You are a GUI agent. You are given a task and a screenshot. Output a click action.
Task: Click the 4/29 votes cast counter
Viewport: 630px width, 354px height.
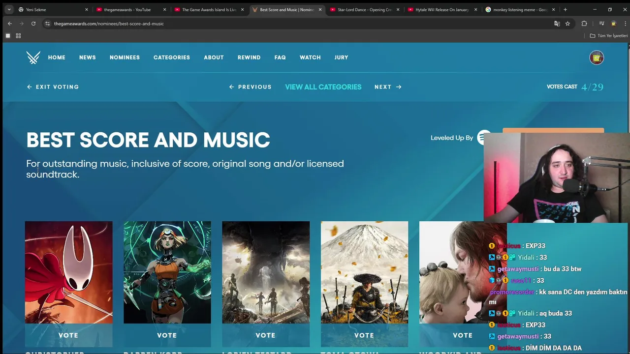point(592,87)
